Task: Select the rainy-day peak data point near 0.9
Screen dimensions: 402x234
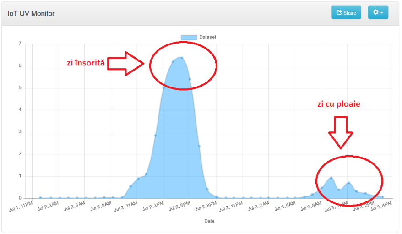Action: 331,178
